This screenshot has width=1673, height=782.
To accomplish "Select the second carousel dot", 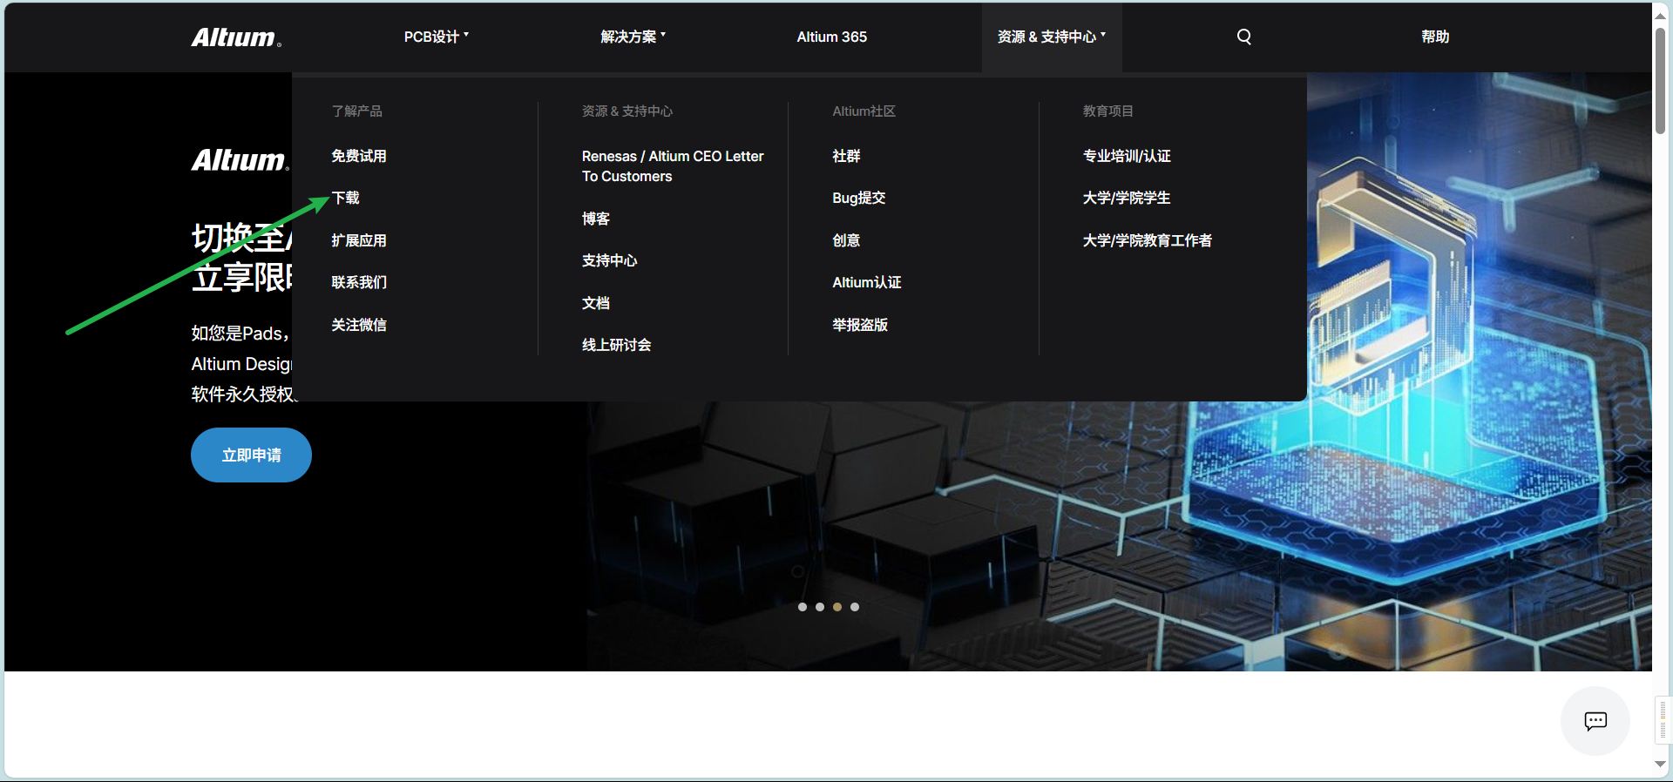I will tap(820, 607).
